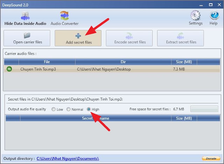Image resolution: width=224 pixels, height=164 pixels.
Task: Click the Help question mark icon
Action: click(x=214, y=15)
